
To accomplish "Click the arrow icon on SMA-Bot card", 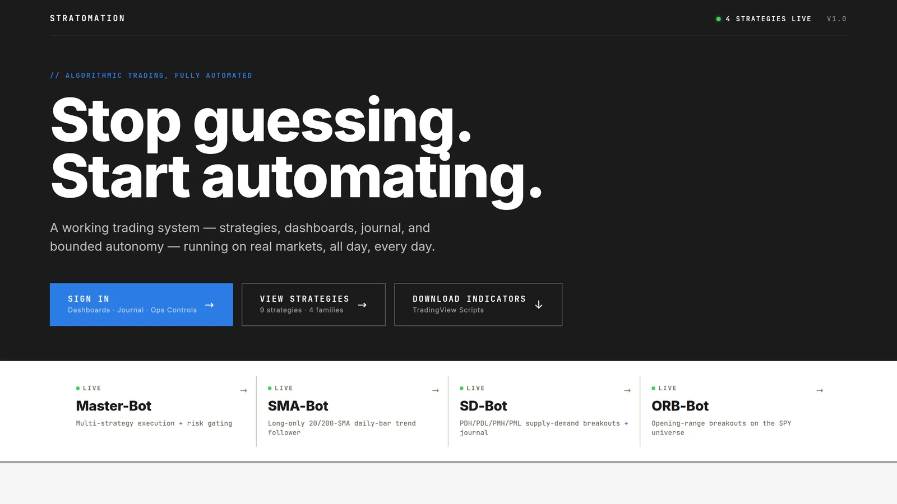I will click(x=436, y=390).
